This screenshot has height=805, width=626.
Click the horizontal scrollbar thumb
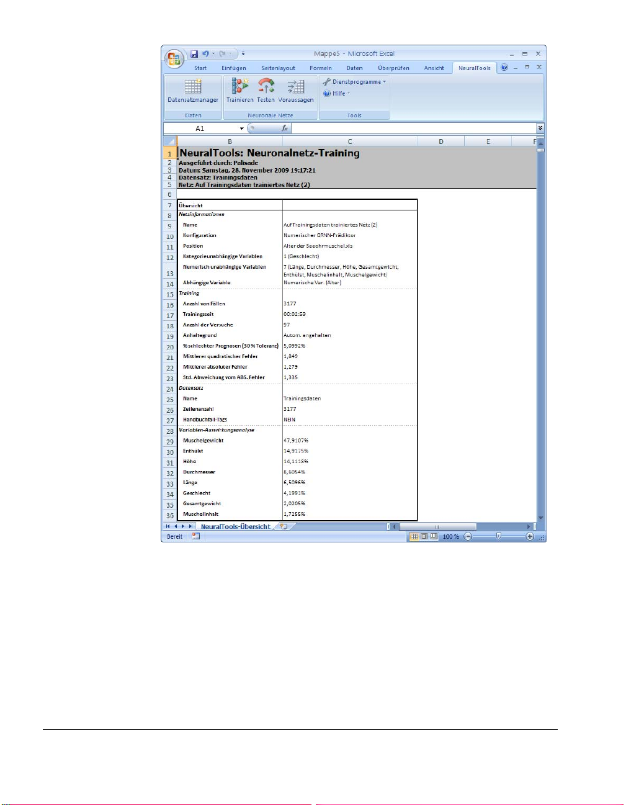(437, 526)
